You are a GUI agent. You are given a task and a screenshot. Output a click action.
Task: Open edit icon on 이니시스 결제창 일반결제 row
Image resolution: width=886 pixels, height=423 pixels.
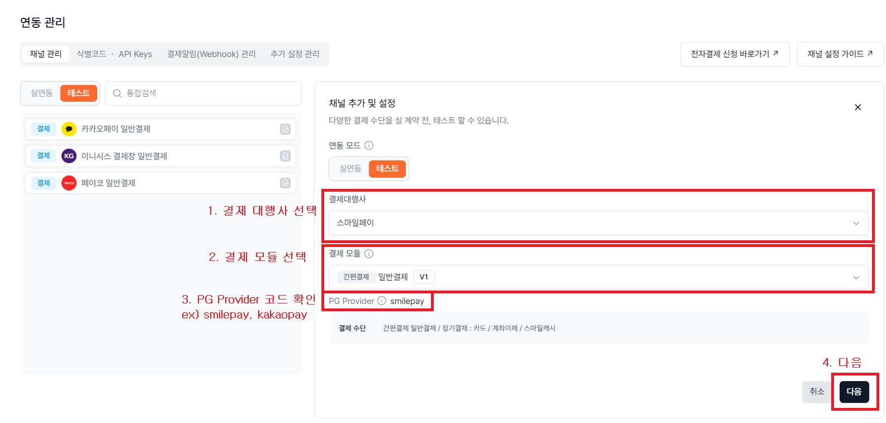pyautogui.click(x=285, y=156)
